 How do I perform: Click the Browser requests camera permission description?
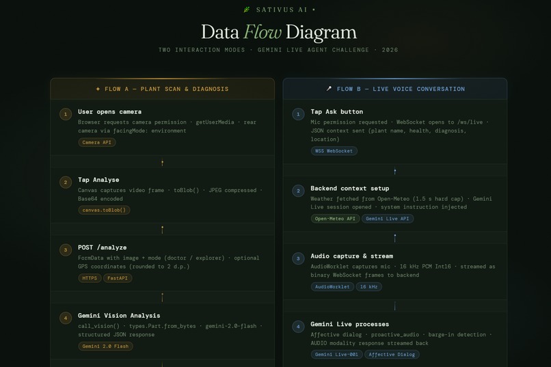point(167,126)
